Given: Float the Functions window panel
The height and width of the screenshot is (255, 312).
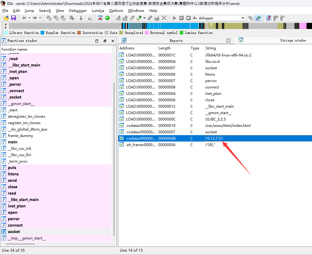Looking at the screenshot, I should coord(105,41).
